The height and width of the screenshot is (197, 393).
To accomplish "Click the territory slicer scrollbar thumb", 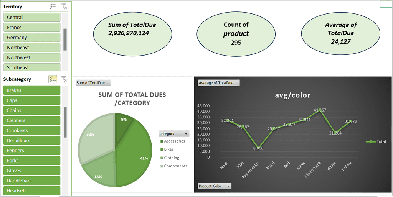I will (65, 39).
